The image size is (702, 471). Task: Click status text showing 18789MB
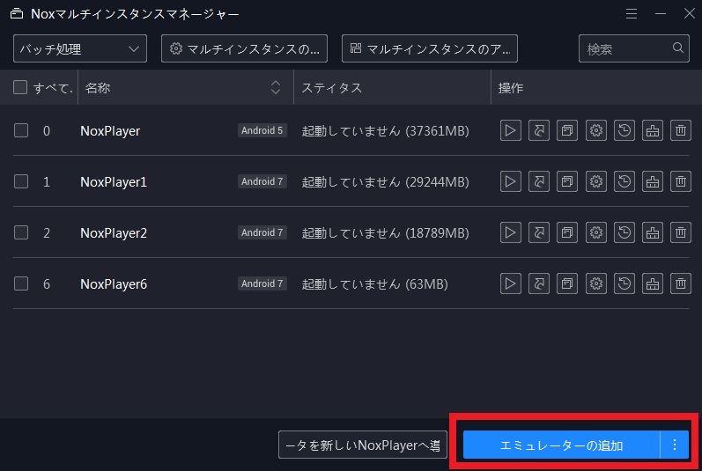pyautogui.click(x=386, y=233)
